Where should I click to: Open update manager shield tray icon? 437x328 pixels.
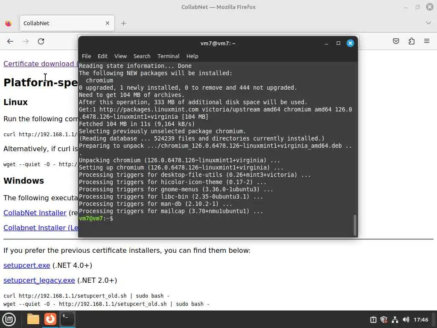[384, 319]
